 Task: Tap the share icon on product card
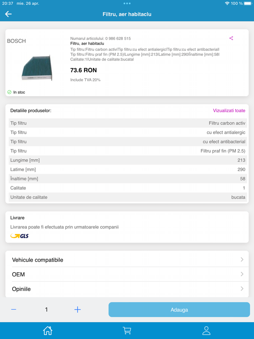tap(231, 38)
